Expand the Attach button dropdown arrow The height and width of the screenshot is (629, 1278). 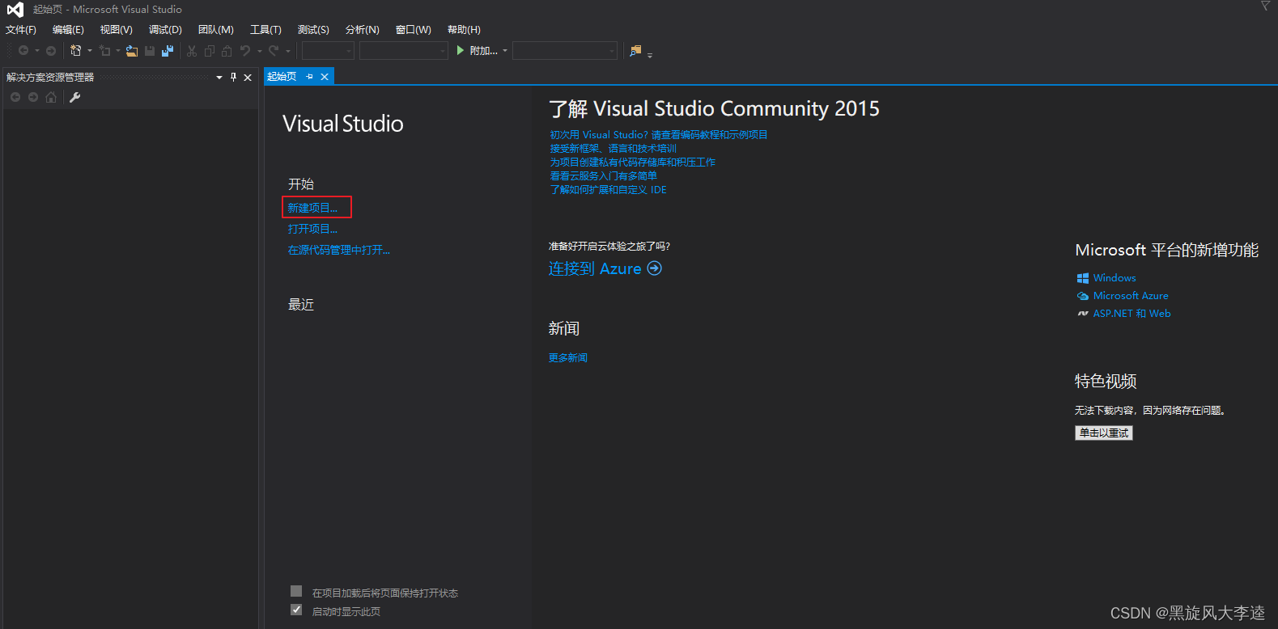point(505,51)
